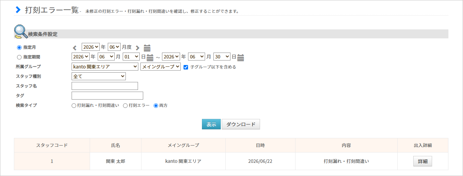Open the period start month dropdown
Viewport: 463px width, 176px height.
(x=106, y=56)
